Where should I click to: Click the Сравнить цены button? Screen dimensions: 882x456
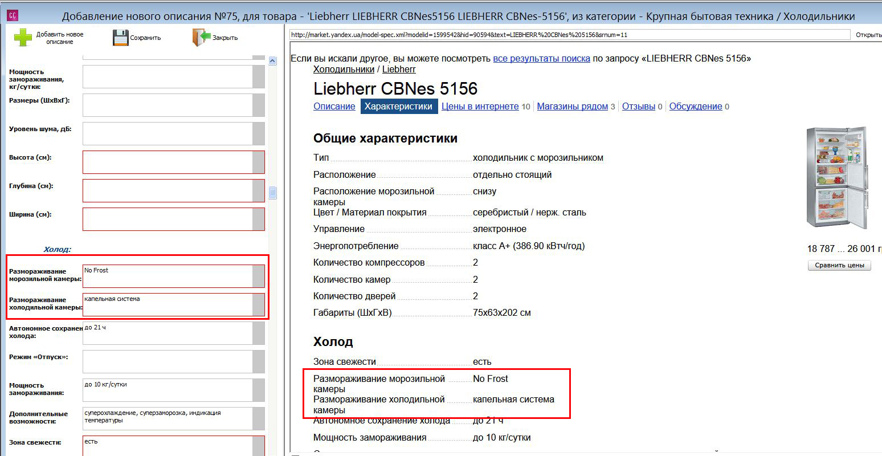pos(839,265)
